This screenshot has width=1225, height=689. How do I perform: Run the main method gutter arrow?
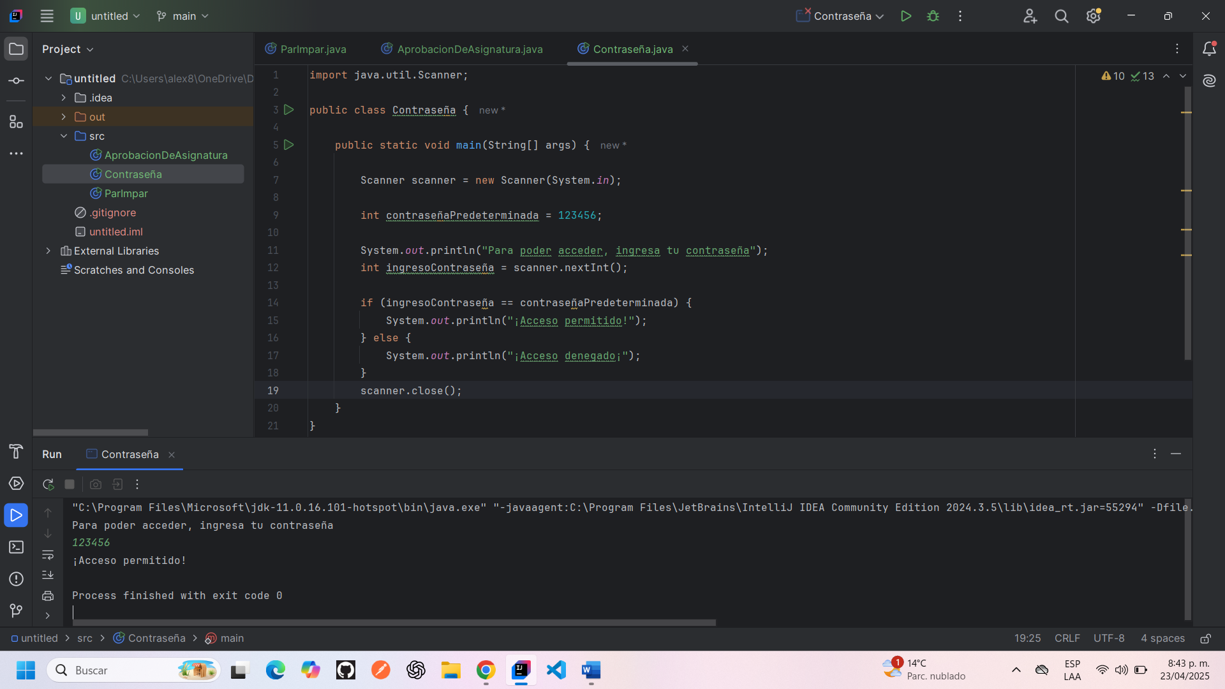[289, 145]
